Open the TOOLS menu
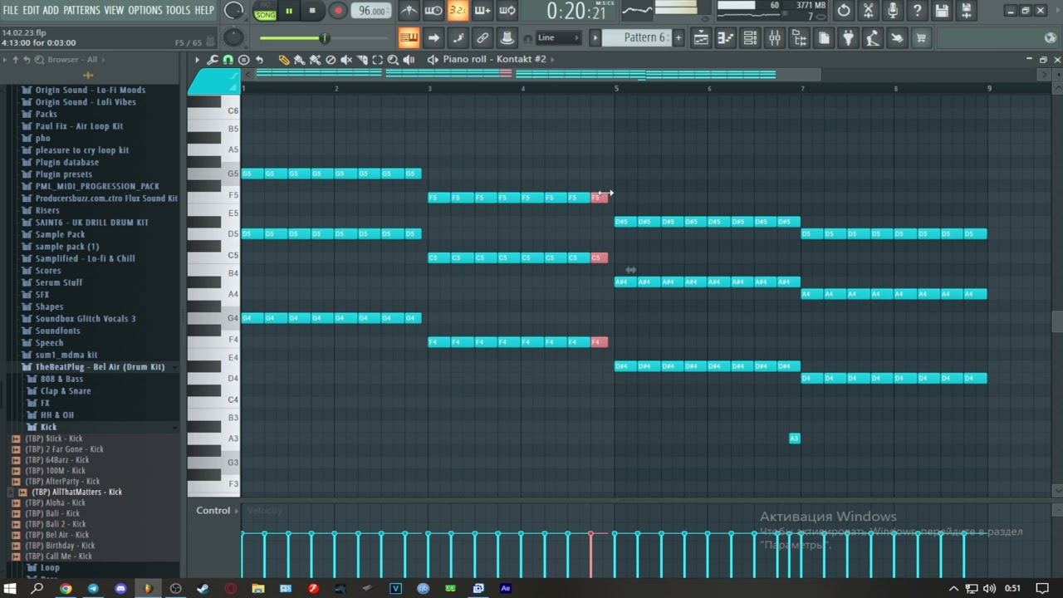This screenshot has width=1063, height=598. (x=178, y=10)
